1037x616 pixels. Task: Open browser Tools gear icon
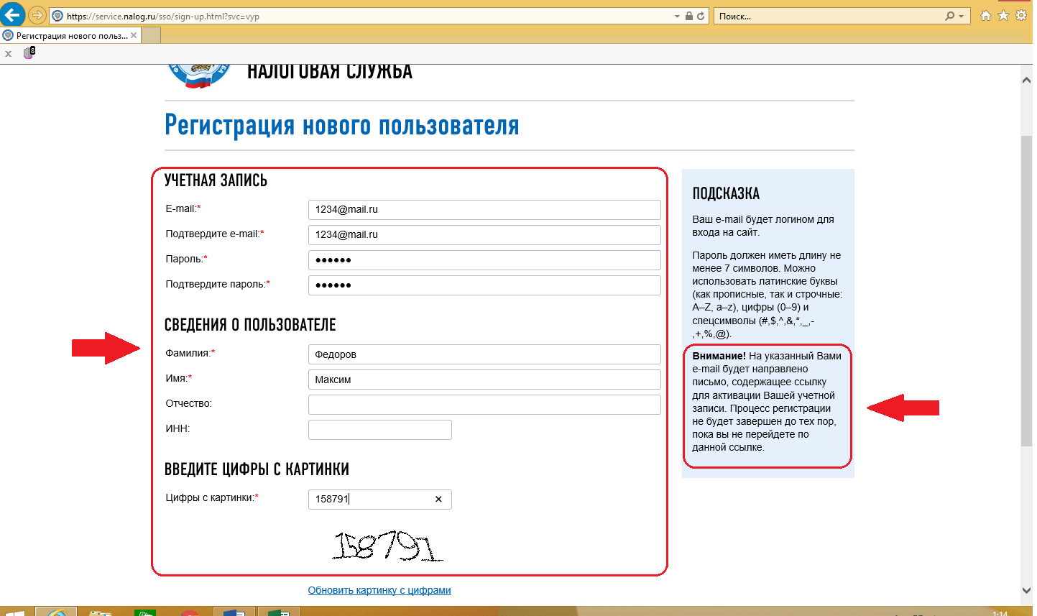click(1021, 15)
